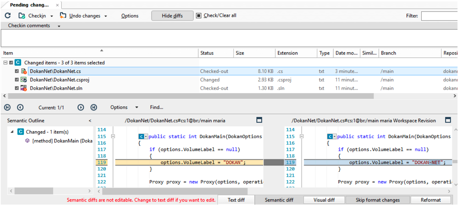
Task: Click inside the checkin comments text box
Action: [x=229, y=38]
